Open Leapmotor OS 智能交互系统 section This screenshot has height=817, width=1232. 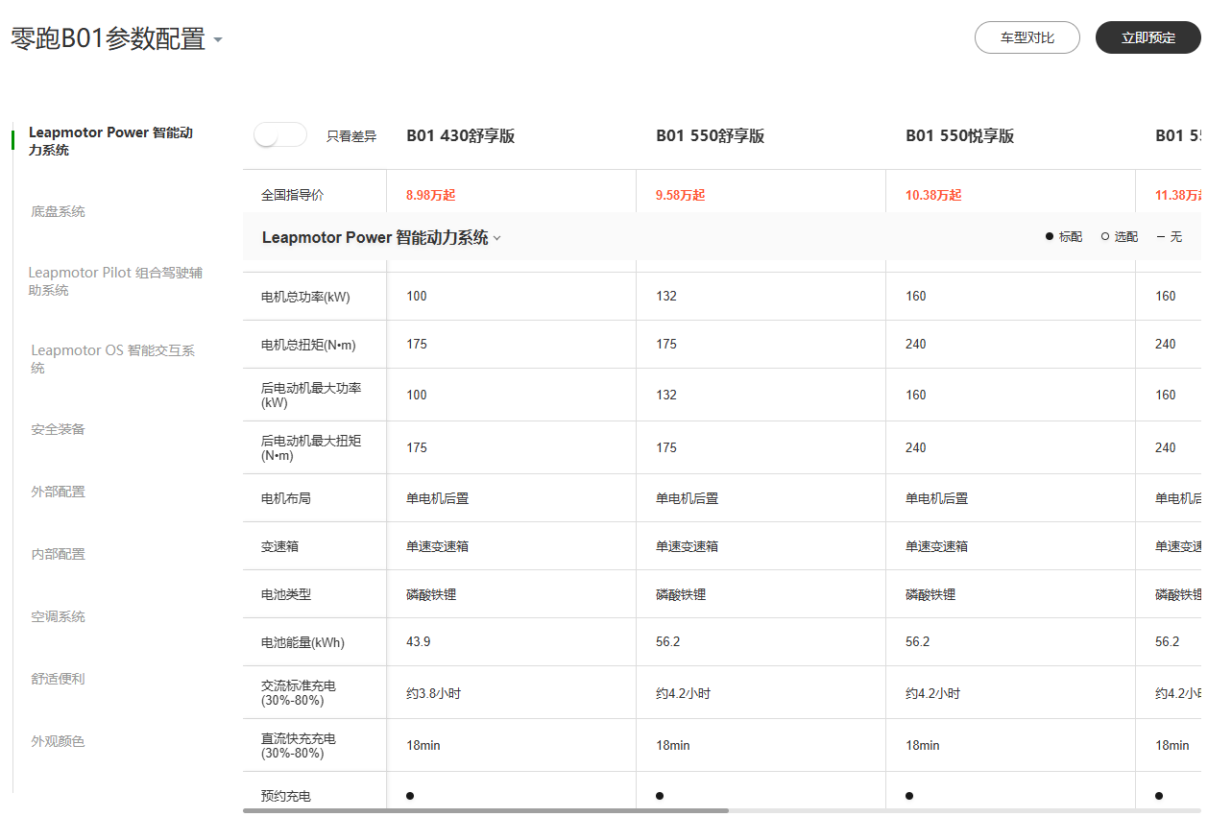pos(112,359)
